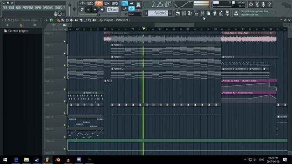Screen dimensions: 292x164
Task: Open the Line snap dropdown
Action: (x=135, y=14)
